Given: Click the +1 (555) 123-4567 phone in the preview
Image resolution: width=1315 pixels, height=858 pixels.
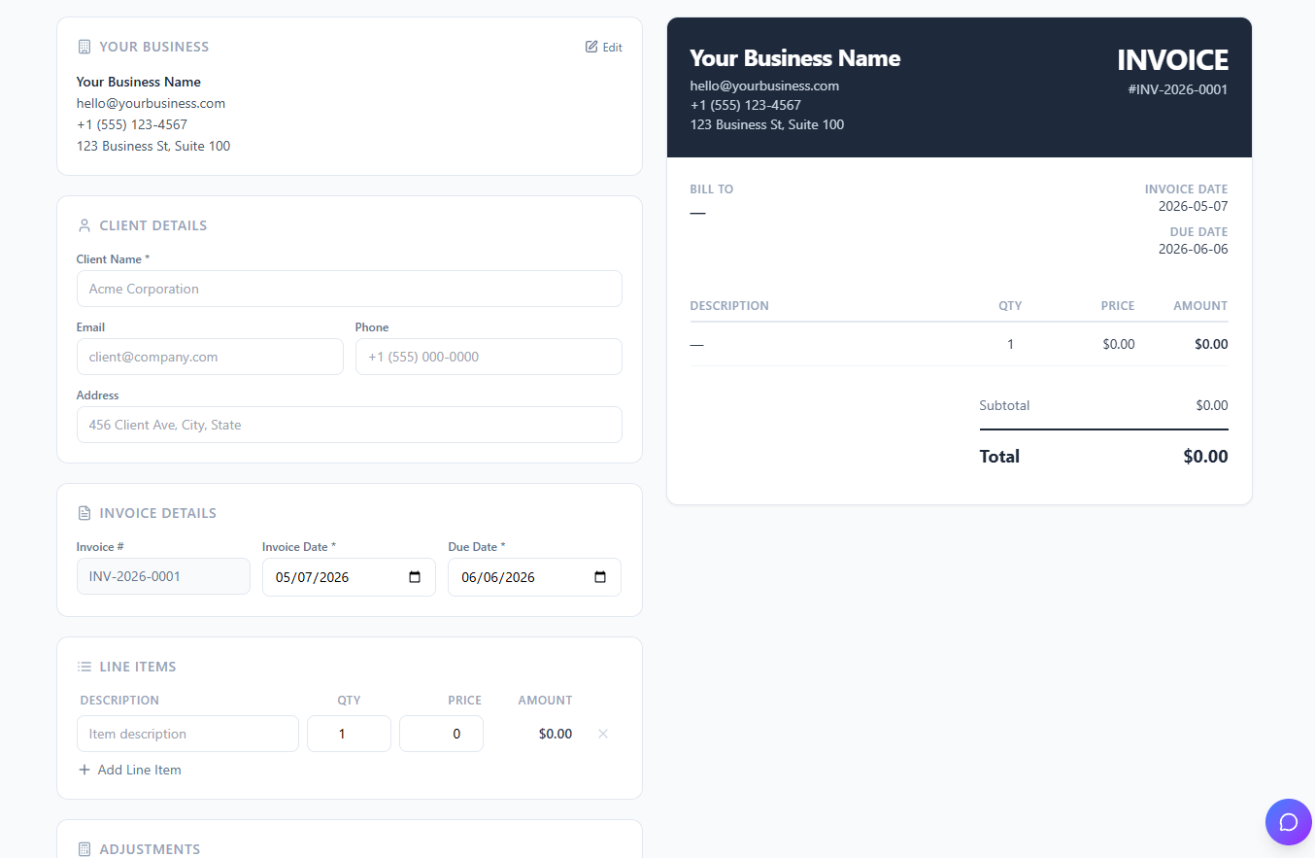Looking at the screenshot, I should pos(746,105).
